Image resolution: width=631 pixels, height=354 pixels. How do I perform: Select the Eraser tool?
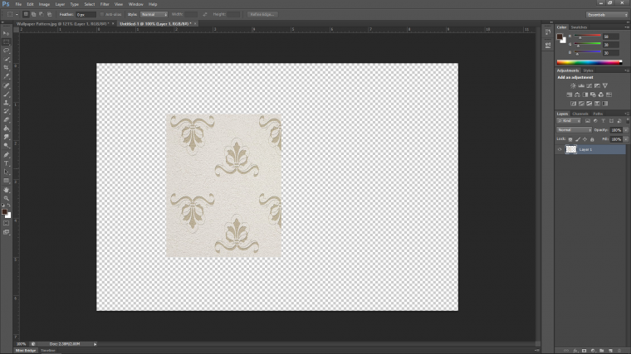pyautogui.click(x=6, y=119)
